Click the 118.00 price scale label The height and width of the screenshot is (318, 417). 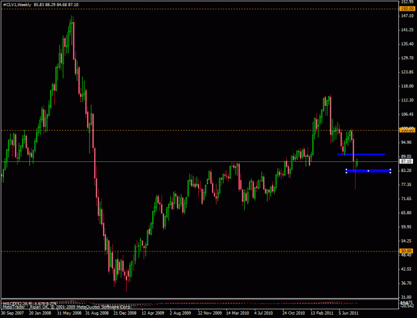pos(407,86)
